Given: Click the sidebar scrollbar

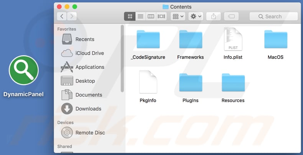Looking at the screenshot, I should (x=122, y=59).
